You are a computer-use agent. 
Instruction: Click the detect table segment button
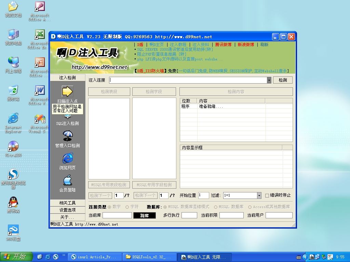click(x=109, y=91)
